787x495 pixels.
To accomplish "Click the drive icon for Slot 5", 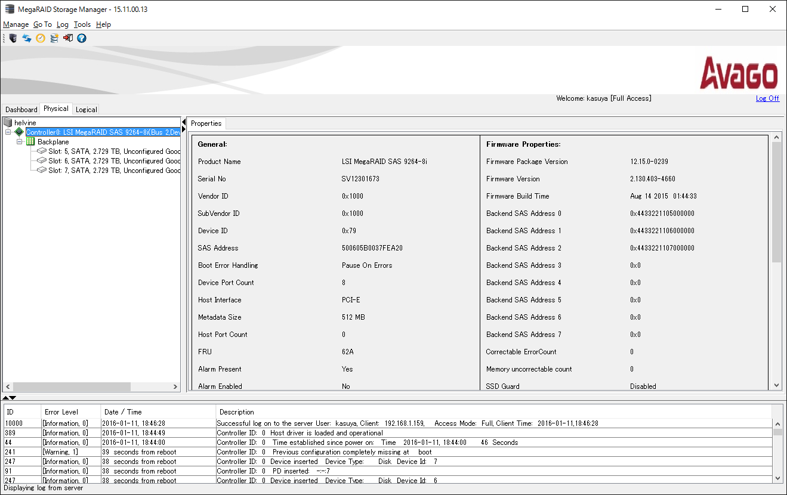I will (x=41, y=151).
